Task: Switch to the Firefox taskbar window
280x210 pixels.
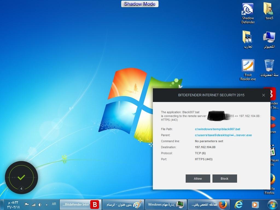Action: (208, 205)
